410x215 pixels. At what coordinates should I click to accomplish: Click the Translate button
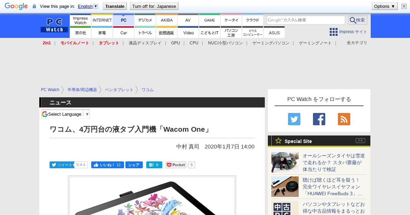[114, 6]
